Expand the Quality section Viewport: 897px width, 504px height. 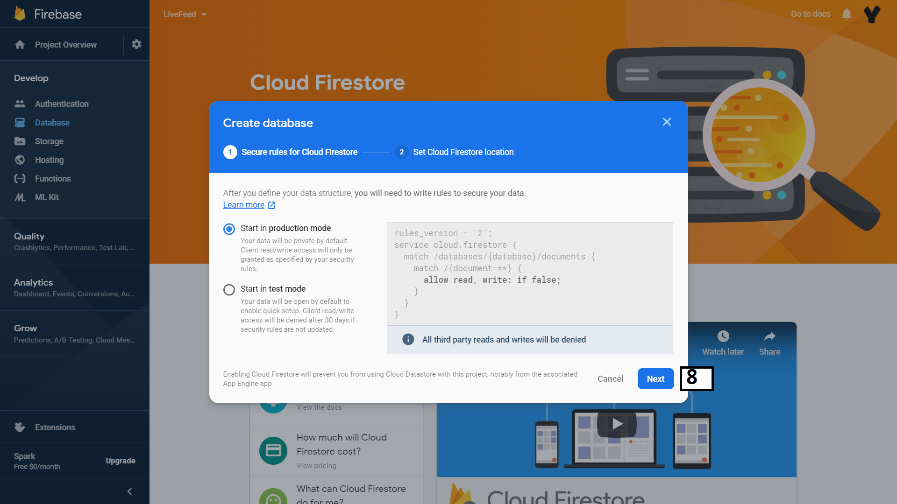[x=75, y=241]
